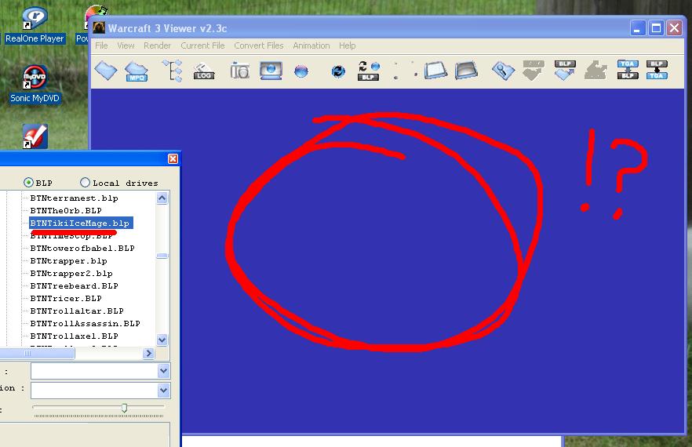Click the file list vertical scrollbar thumb
This screenshot has height=447, width=692.
pos(162,256)
